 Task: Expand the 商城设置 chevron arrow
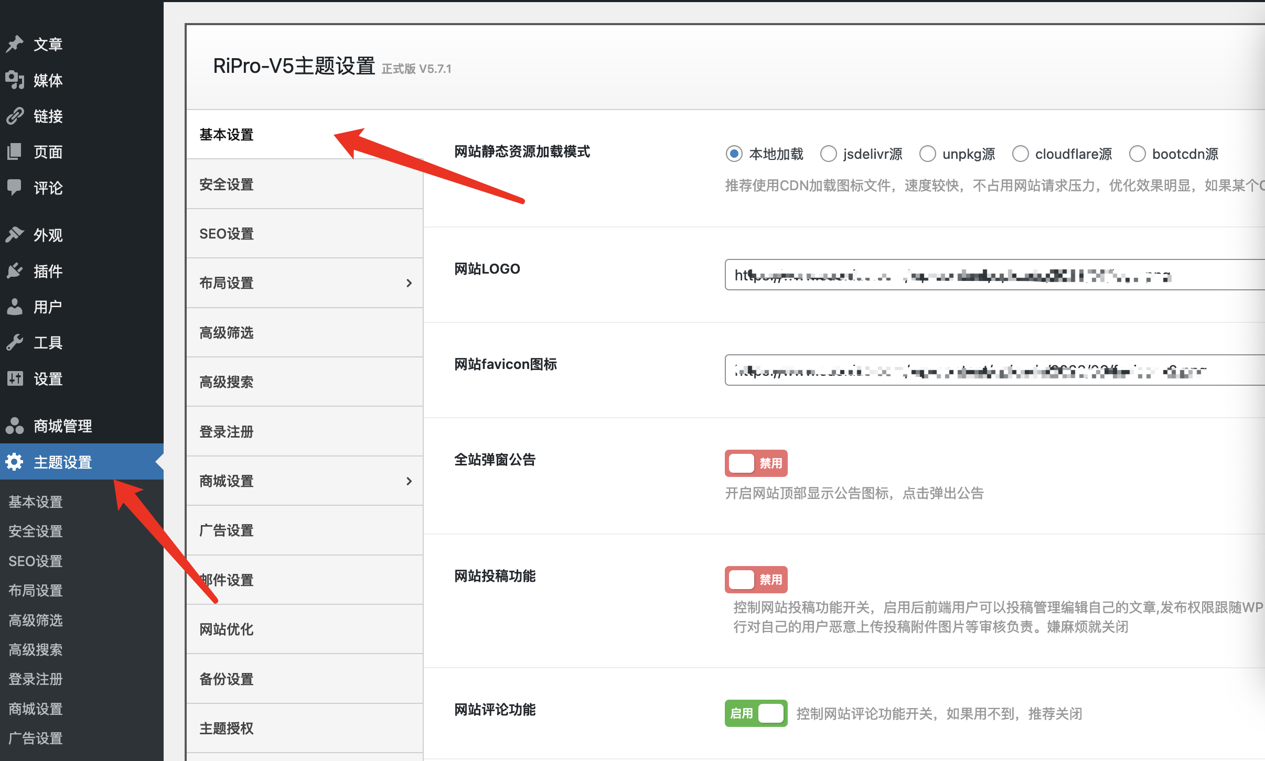tap(409, 481)
